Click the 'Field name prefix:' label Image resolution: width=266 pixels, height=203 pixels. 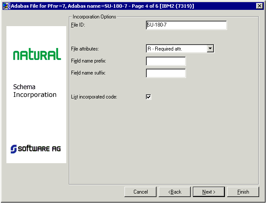pyautogui.click(x=88, y=61)
